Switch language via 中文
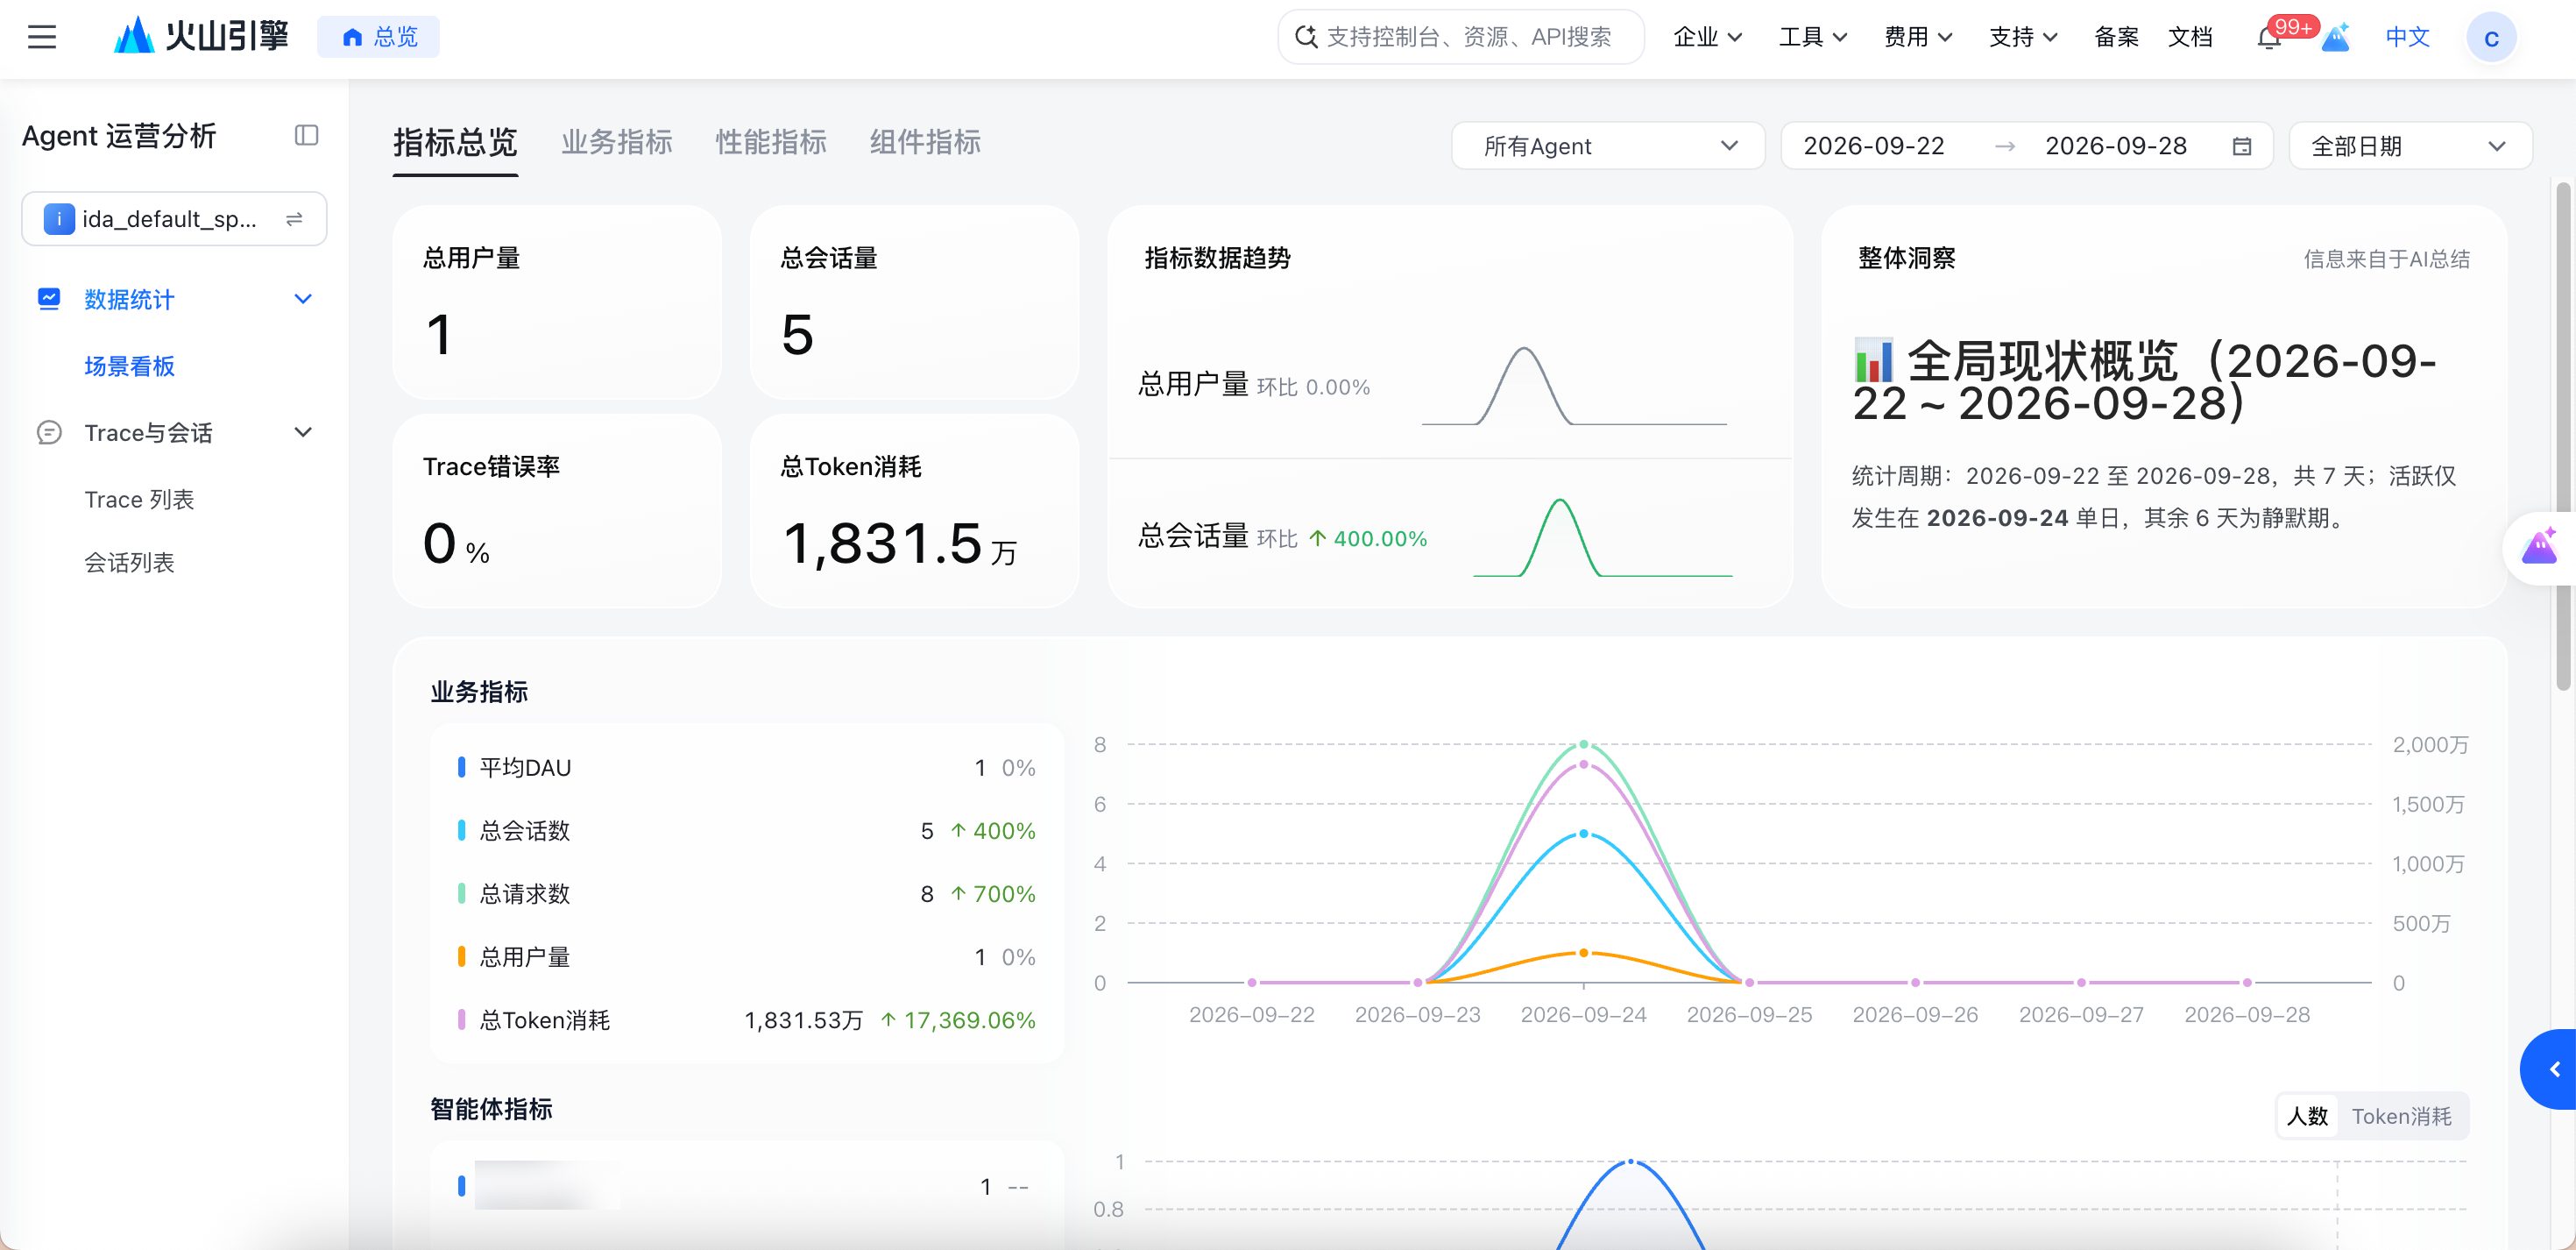 pos(2407,37)
